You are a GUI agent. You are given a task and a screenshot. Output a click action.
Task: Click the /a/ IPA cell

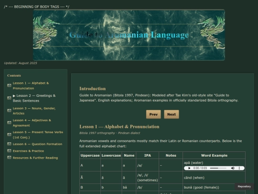pyautogui.click(x=148, y=165)
